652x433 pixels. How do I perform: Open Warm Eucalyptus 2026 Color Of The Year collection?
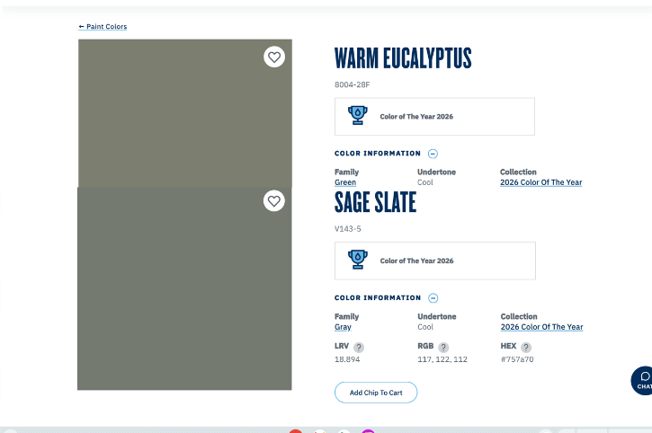point(540,182)
